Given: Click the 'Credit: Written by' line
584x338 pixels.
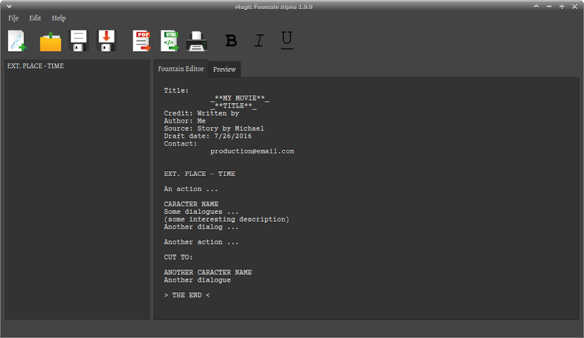Looking at the screenshot, I should tap(201, 113).
